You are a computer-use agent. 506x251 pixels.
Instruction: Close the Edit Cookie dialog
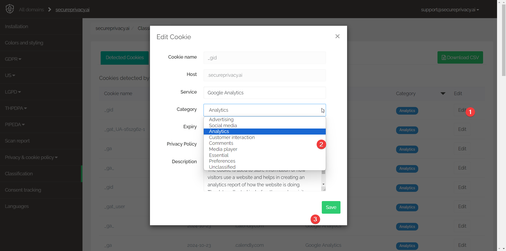pyautogui.click(x=338, y=36)
